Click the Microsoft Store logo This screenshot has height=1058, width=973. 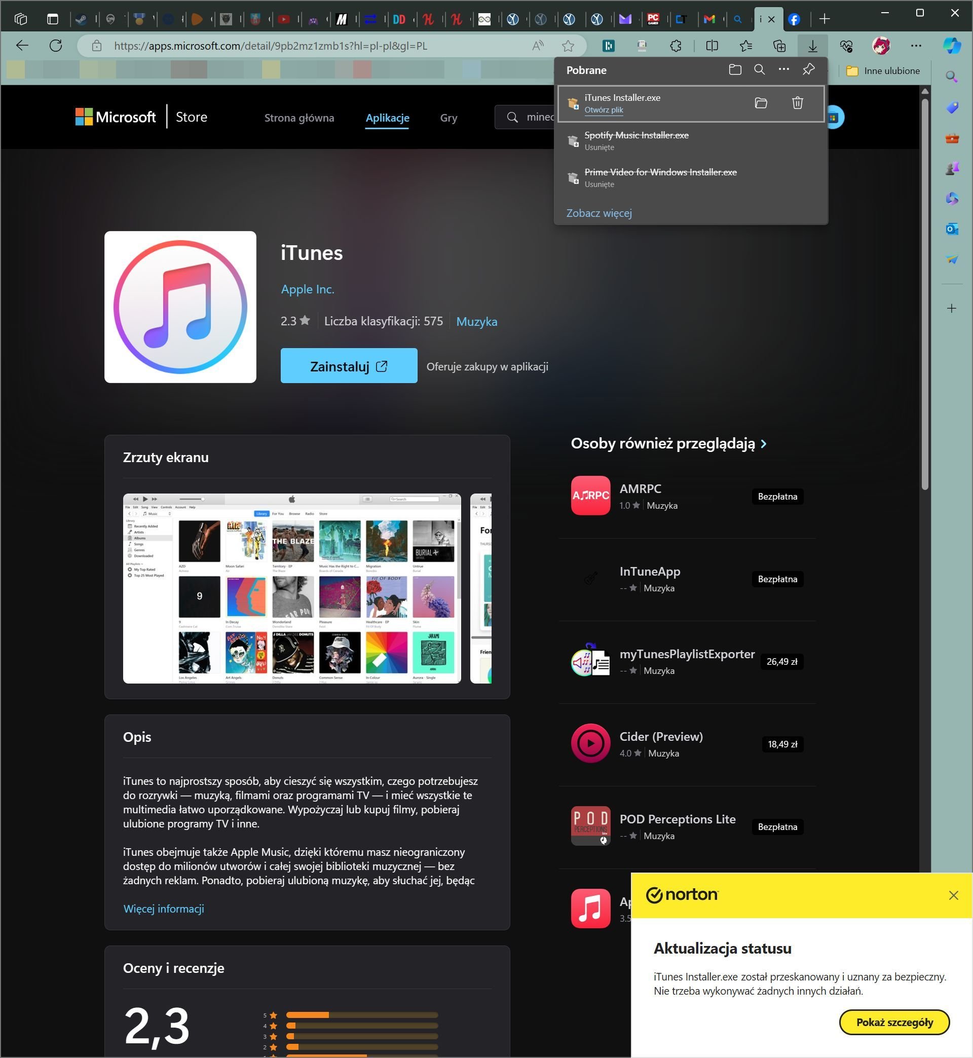click(116, 117)
